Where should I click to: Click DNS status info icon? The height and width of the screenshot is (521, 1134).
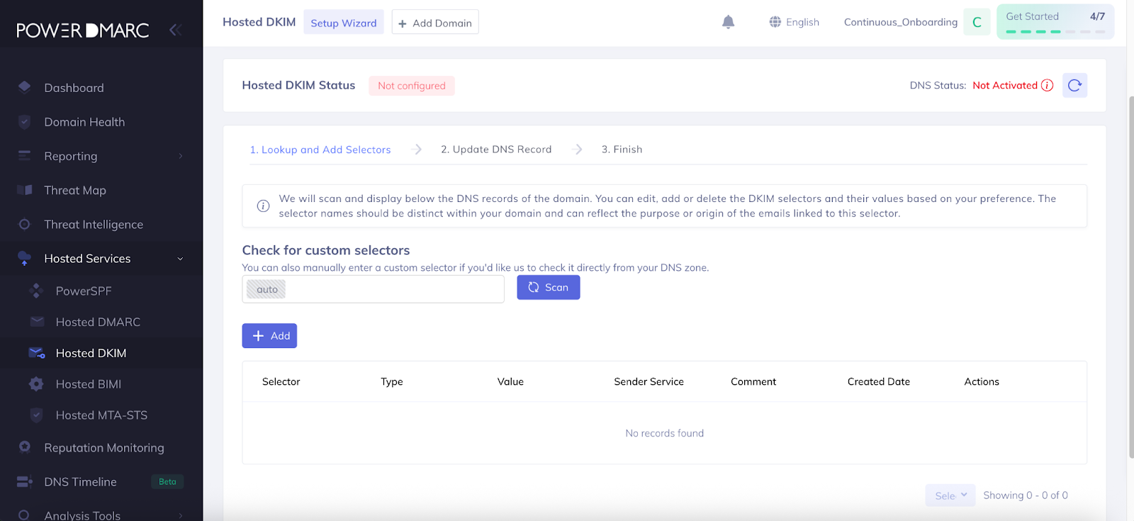[1047, 85]
